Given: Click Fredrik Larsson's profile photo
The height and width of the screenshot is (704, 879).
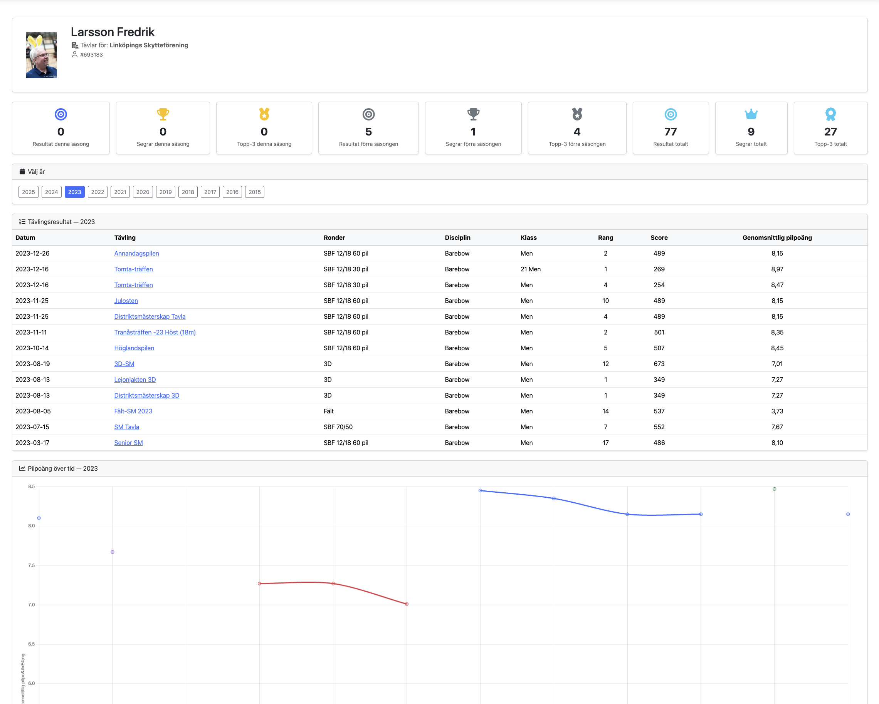Looking at the screenshot, I should pyautogui.click(x=42, y=55).
